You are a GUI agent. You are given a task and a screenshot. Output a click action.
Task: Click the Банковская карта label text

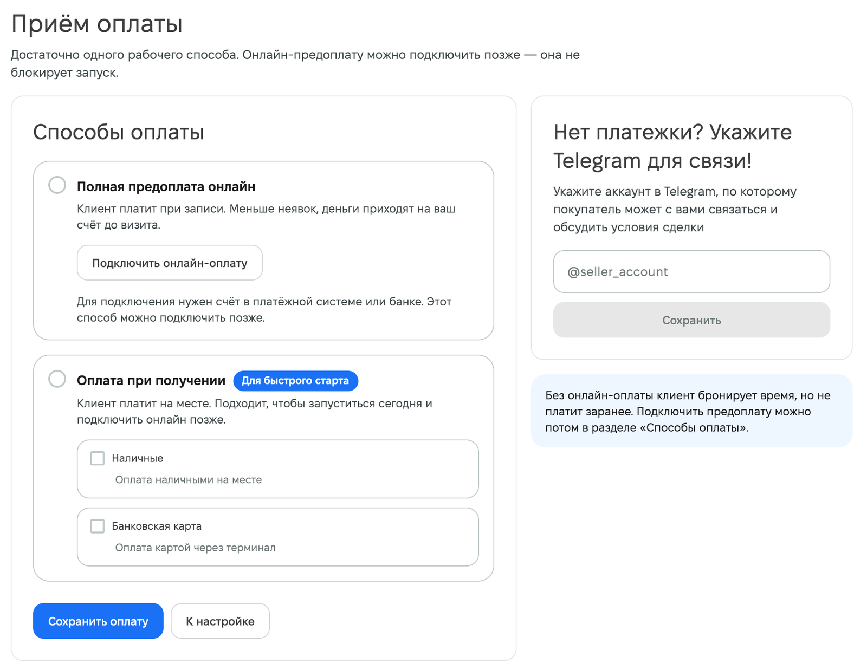[157, 526]
